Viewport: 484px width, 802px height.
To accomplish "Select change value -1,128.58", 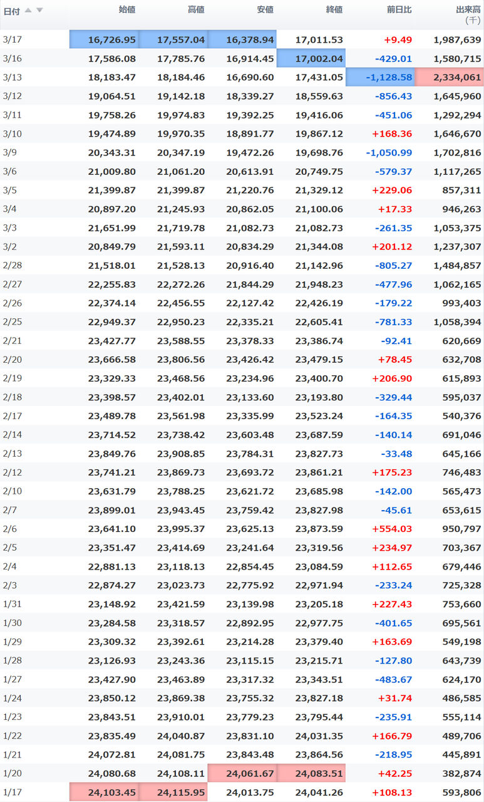I will pyautogui.click(x=379, y=77).
